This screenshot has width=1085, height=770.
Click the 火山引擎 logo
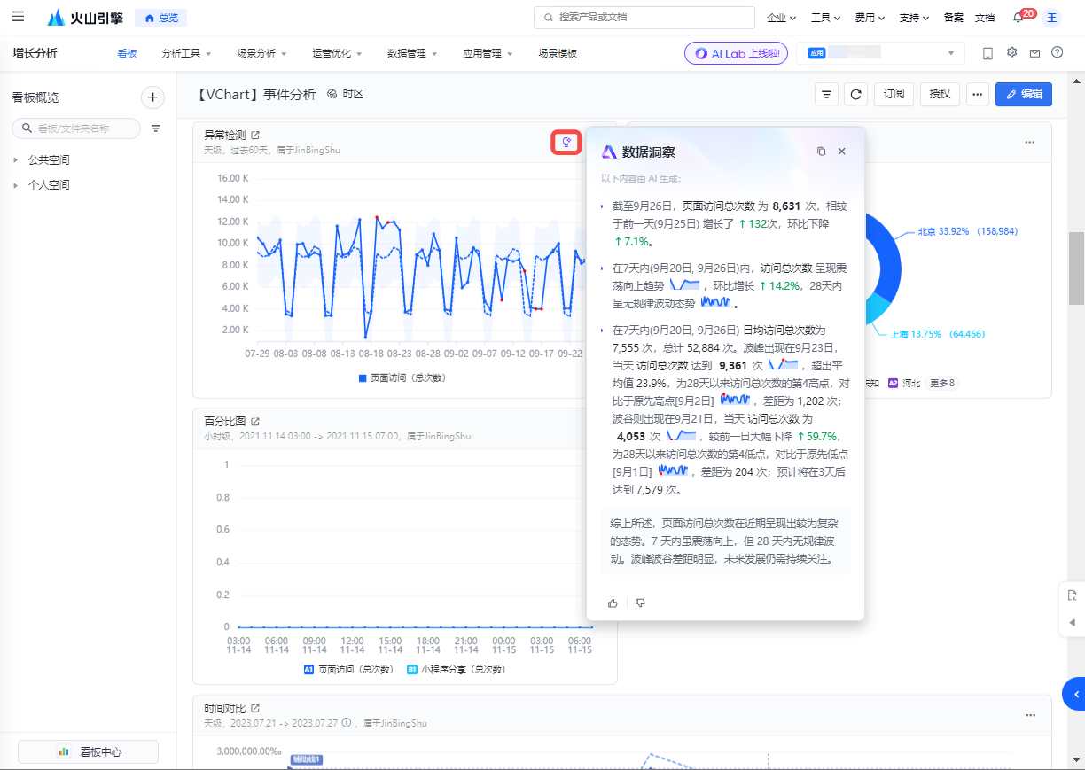pos(85,18)
